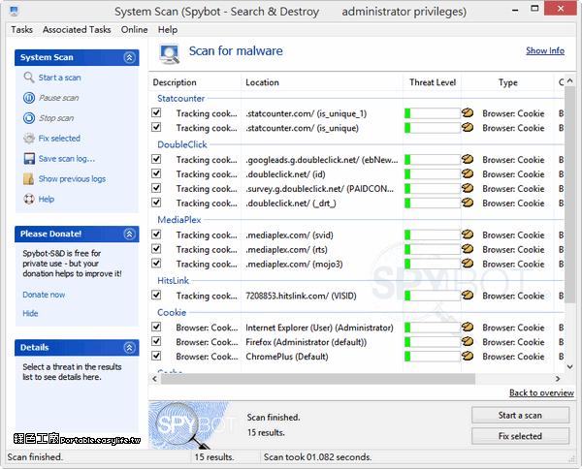Click cookie icon for survey.g.doubleclick row
Image resolution: width=582 pixels, height=469 pixels.
(468, 188)
